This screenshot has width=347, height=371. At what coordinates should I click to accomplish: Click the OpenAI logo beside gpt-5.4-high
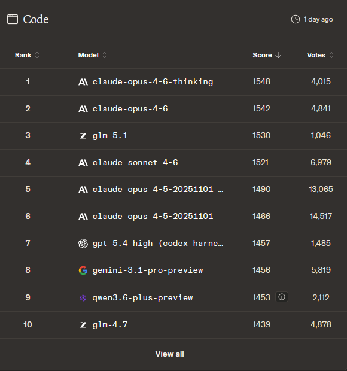pyautogui.click(x=83, y=244)
